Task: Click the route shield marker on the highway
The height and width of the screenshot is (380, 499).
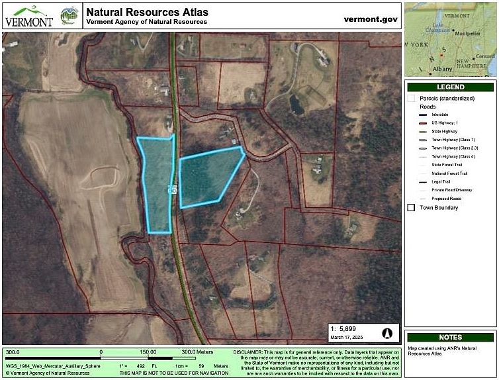Action: (x=172, y=189)
